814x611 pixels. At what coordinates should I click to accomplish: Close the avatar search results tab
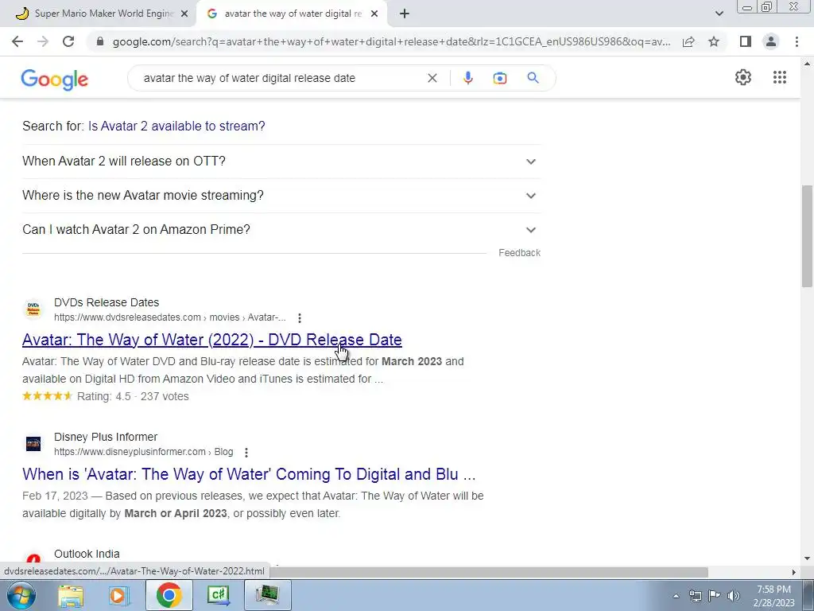coord(374,14)
